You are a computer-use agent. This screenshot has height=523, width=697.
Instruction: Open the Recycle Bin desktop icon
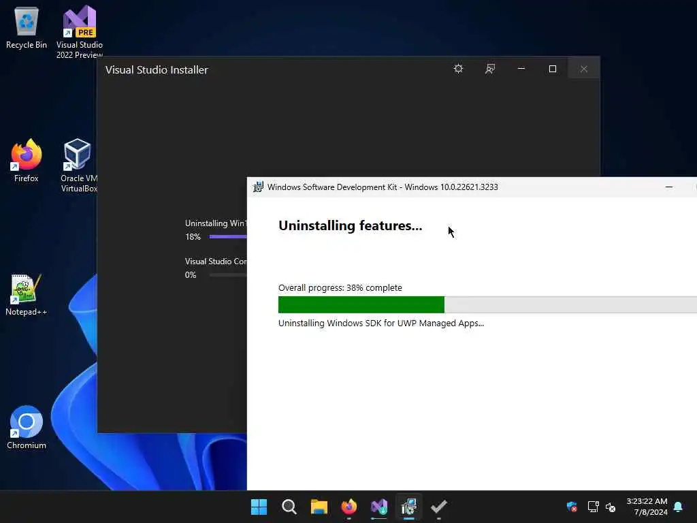(27, 27)
